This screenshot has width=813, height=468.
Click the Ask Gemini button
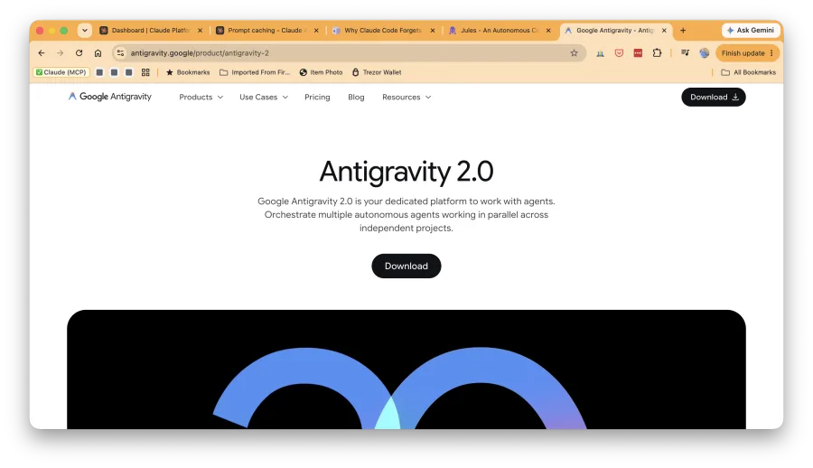point(751,30)
